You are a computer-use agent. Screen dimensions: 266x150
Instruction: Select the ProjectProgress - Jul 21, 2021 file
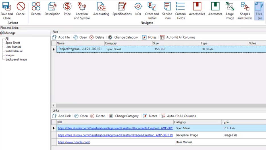(80, 49)
